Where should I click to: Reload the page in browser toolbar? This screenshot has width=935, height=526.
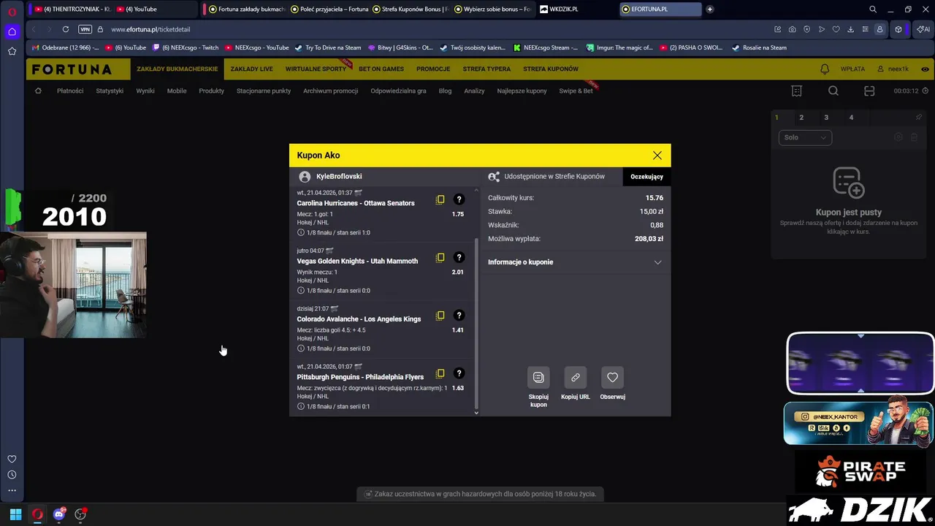(66, 29)
